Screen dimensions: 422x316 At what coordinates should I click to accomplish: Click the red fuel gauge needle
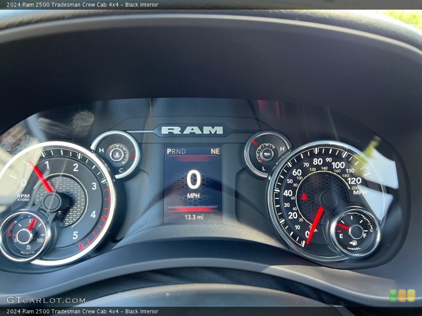pyautogui.click(x=343, y=226)
